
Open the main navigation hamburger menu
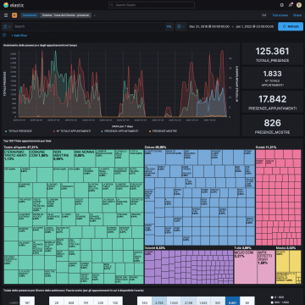(6, 15)
